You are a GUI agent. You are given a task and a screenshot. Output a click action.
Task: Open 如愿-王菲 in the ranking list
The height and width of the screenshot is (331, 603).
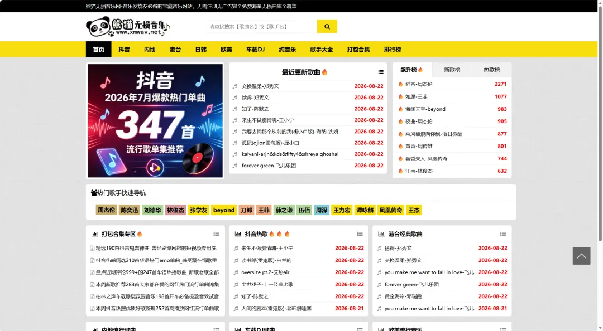coord(416,97)
